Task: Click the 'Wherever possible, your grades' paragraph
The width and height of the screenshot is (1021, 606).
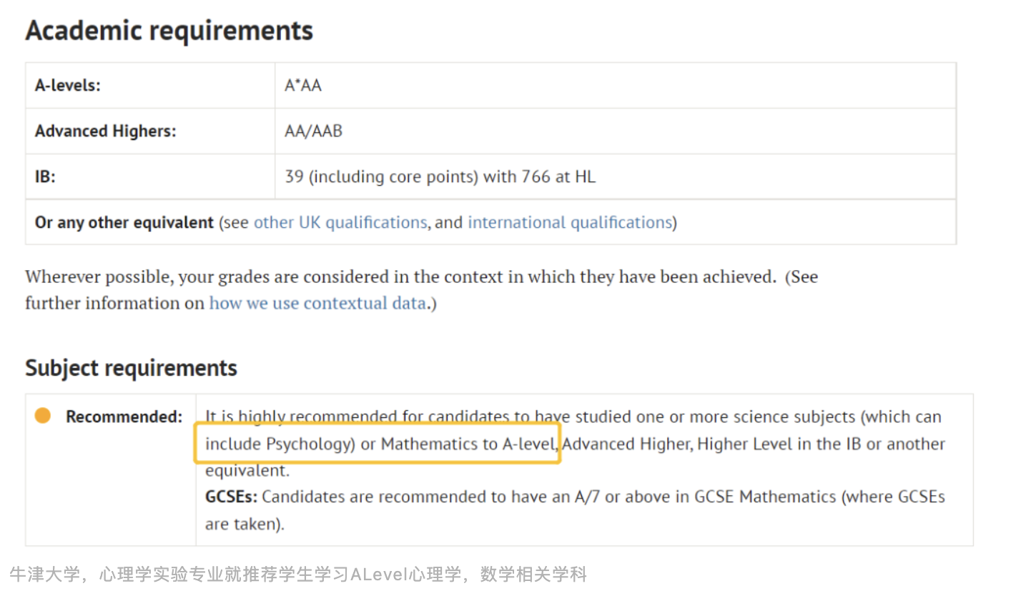Action: [400, 277]
